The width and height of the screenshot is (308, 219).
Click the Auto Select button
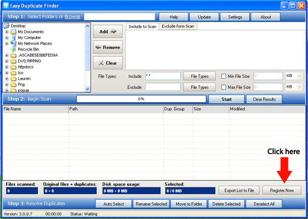click(x=113, y=204)
